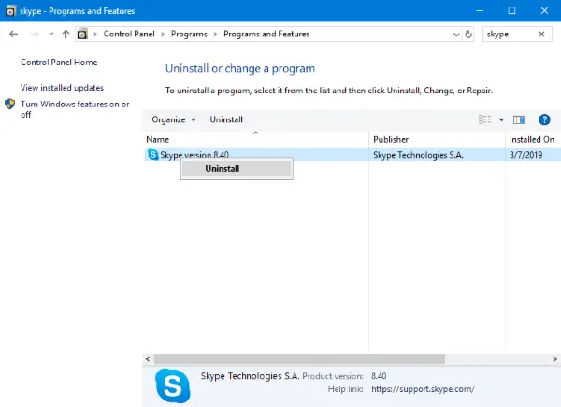Screen dimensions: 561x407
Task: Open Control Panel breadcrumb
Action: click(129, 34)
